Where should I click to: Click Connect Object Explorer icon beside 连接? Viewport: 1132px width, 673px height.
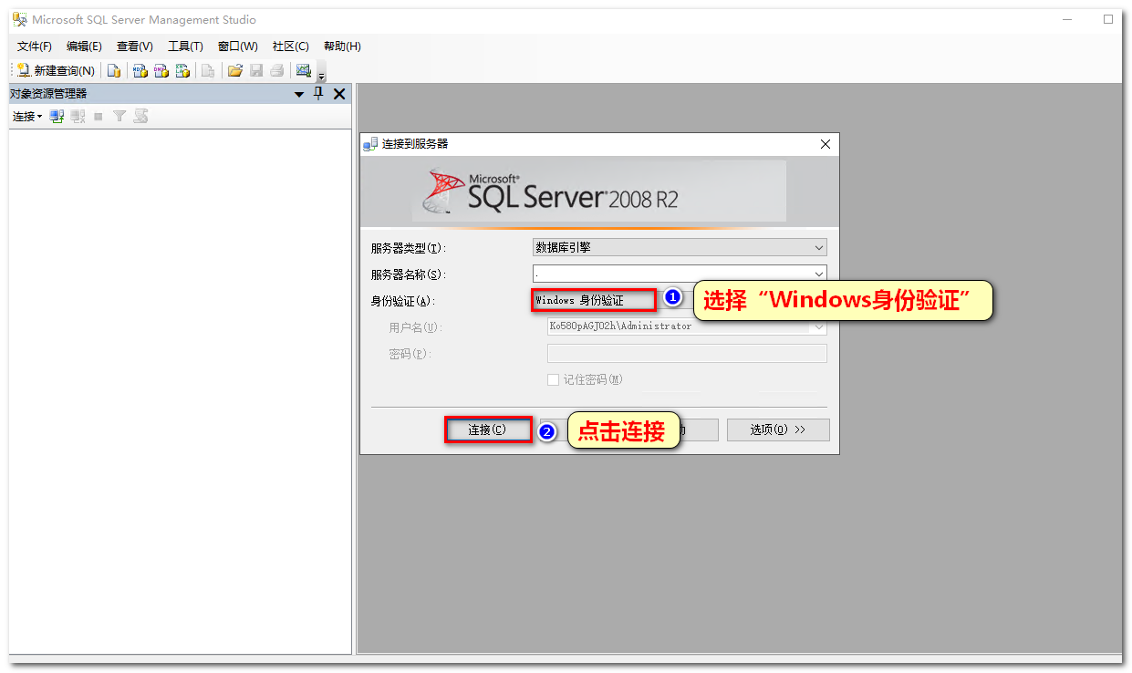[57, 116]
